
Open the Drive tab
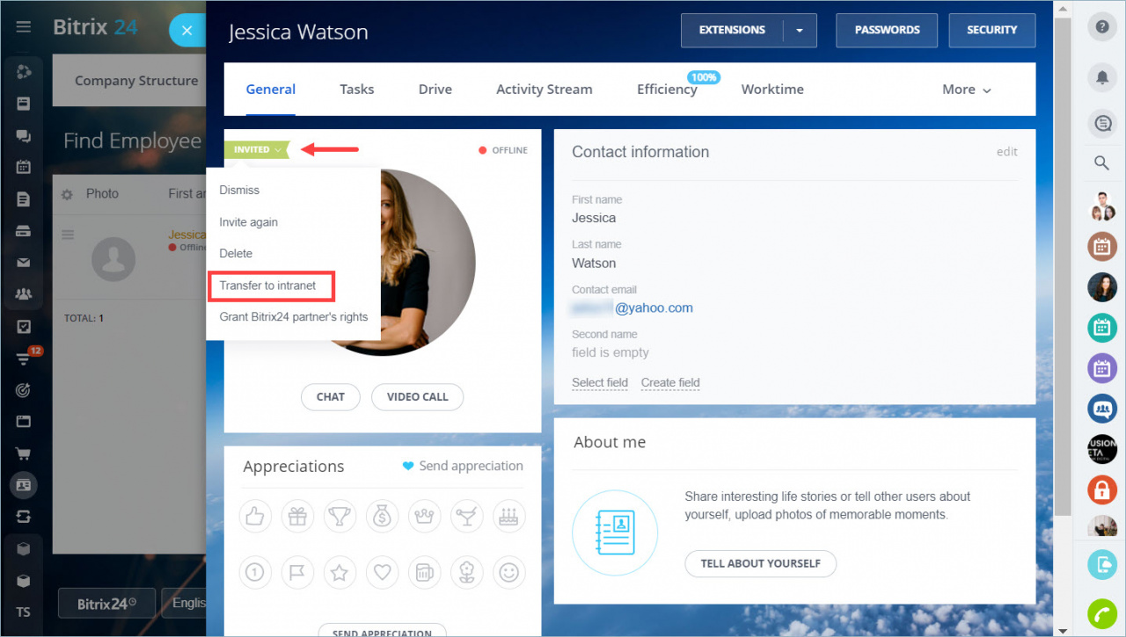click(435, 90)
